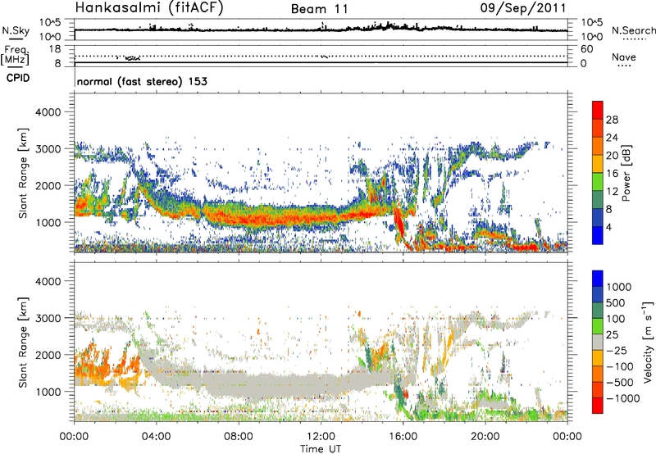The image size is (656, 454).
Task: Click the velocity colorbar value -100
Action: click(620, 366)
